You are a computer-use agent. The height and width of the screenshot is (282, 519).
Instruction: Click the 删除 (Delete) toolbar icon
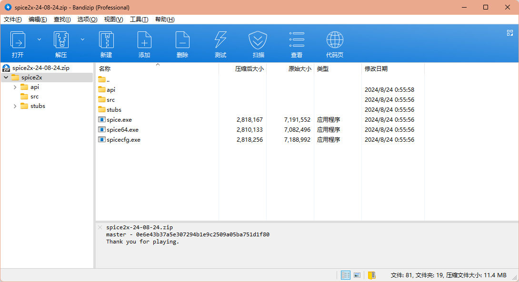point(182,40)
